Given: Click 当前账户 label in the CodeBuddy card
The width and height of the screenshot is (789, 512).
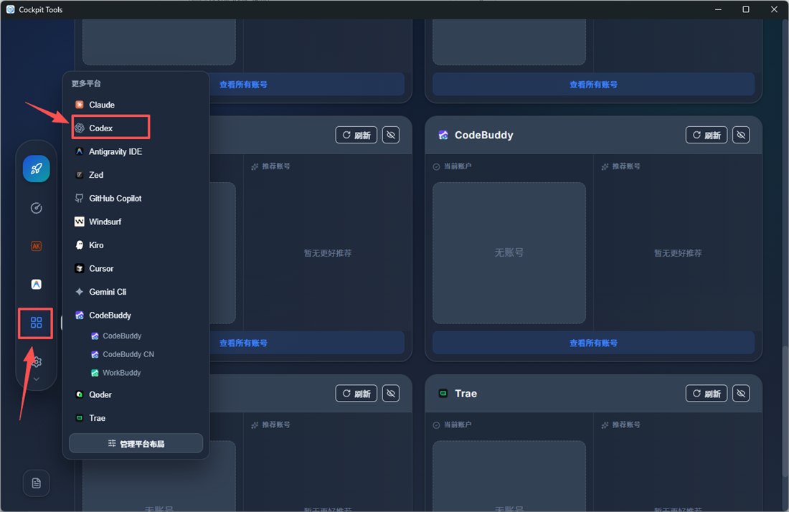Looking at the screenshot, I should coord(457,166).
